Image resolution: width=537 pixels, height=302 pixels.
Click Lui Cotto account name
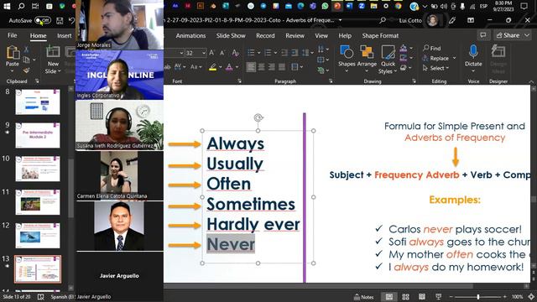410,20
